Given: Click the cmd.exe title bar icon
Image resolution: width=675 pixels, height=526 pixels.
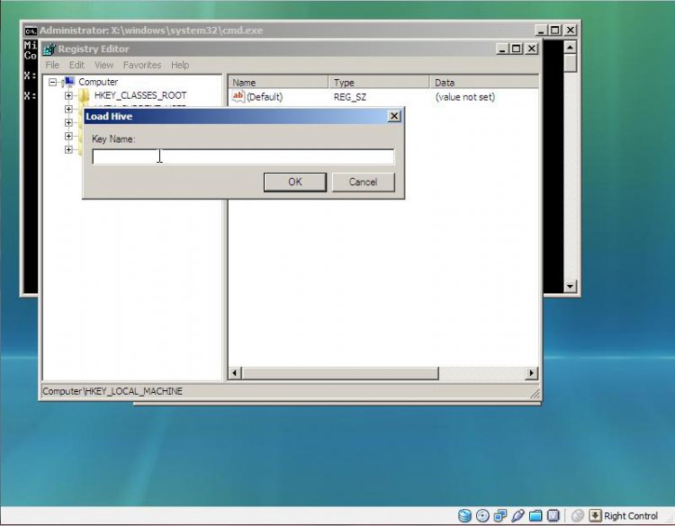Looking at the screenshot, I should click(30, 31).
